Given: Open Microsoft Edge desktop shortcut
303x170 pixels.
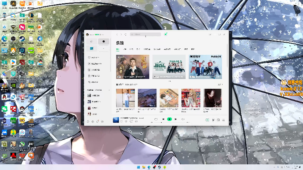Looking at the screenshot, I should (4, 39).
